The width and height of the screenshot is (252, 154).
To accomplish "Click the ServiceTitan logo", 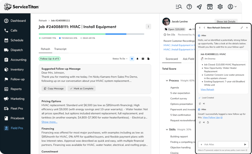I will click(x=21, y=7).
